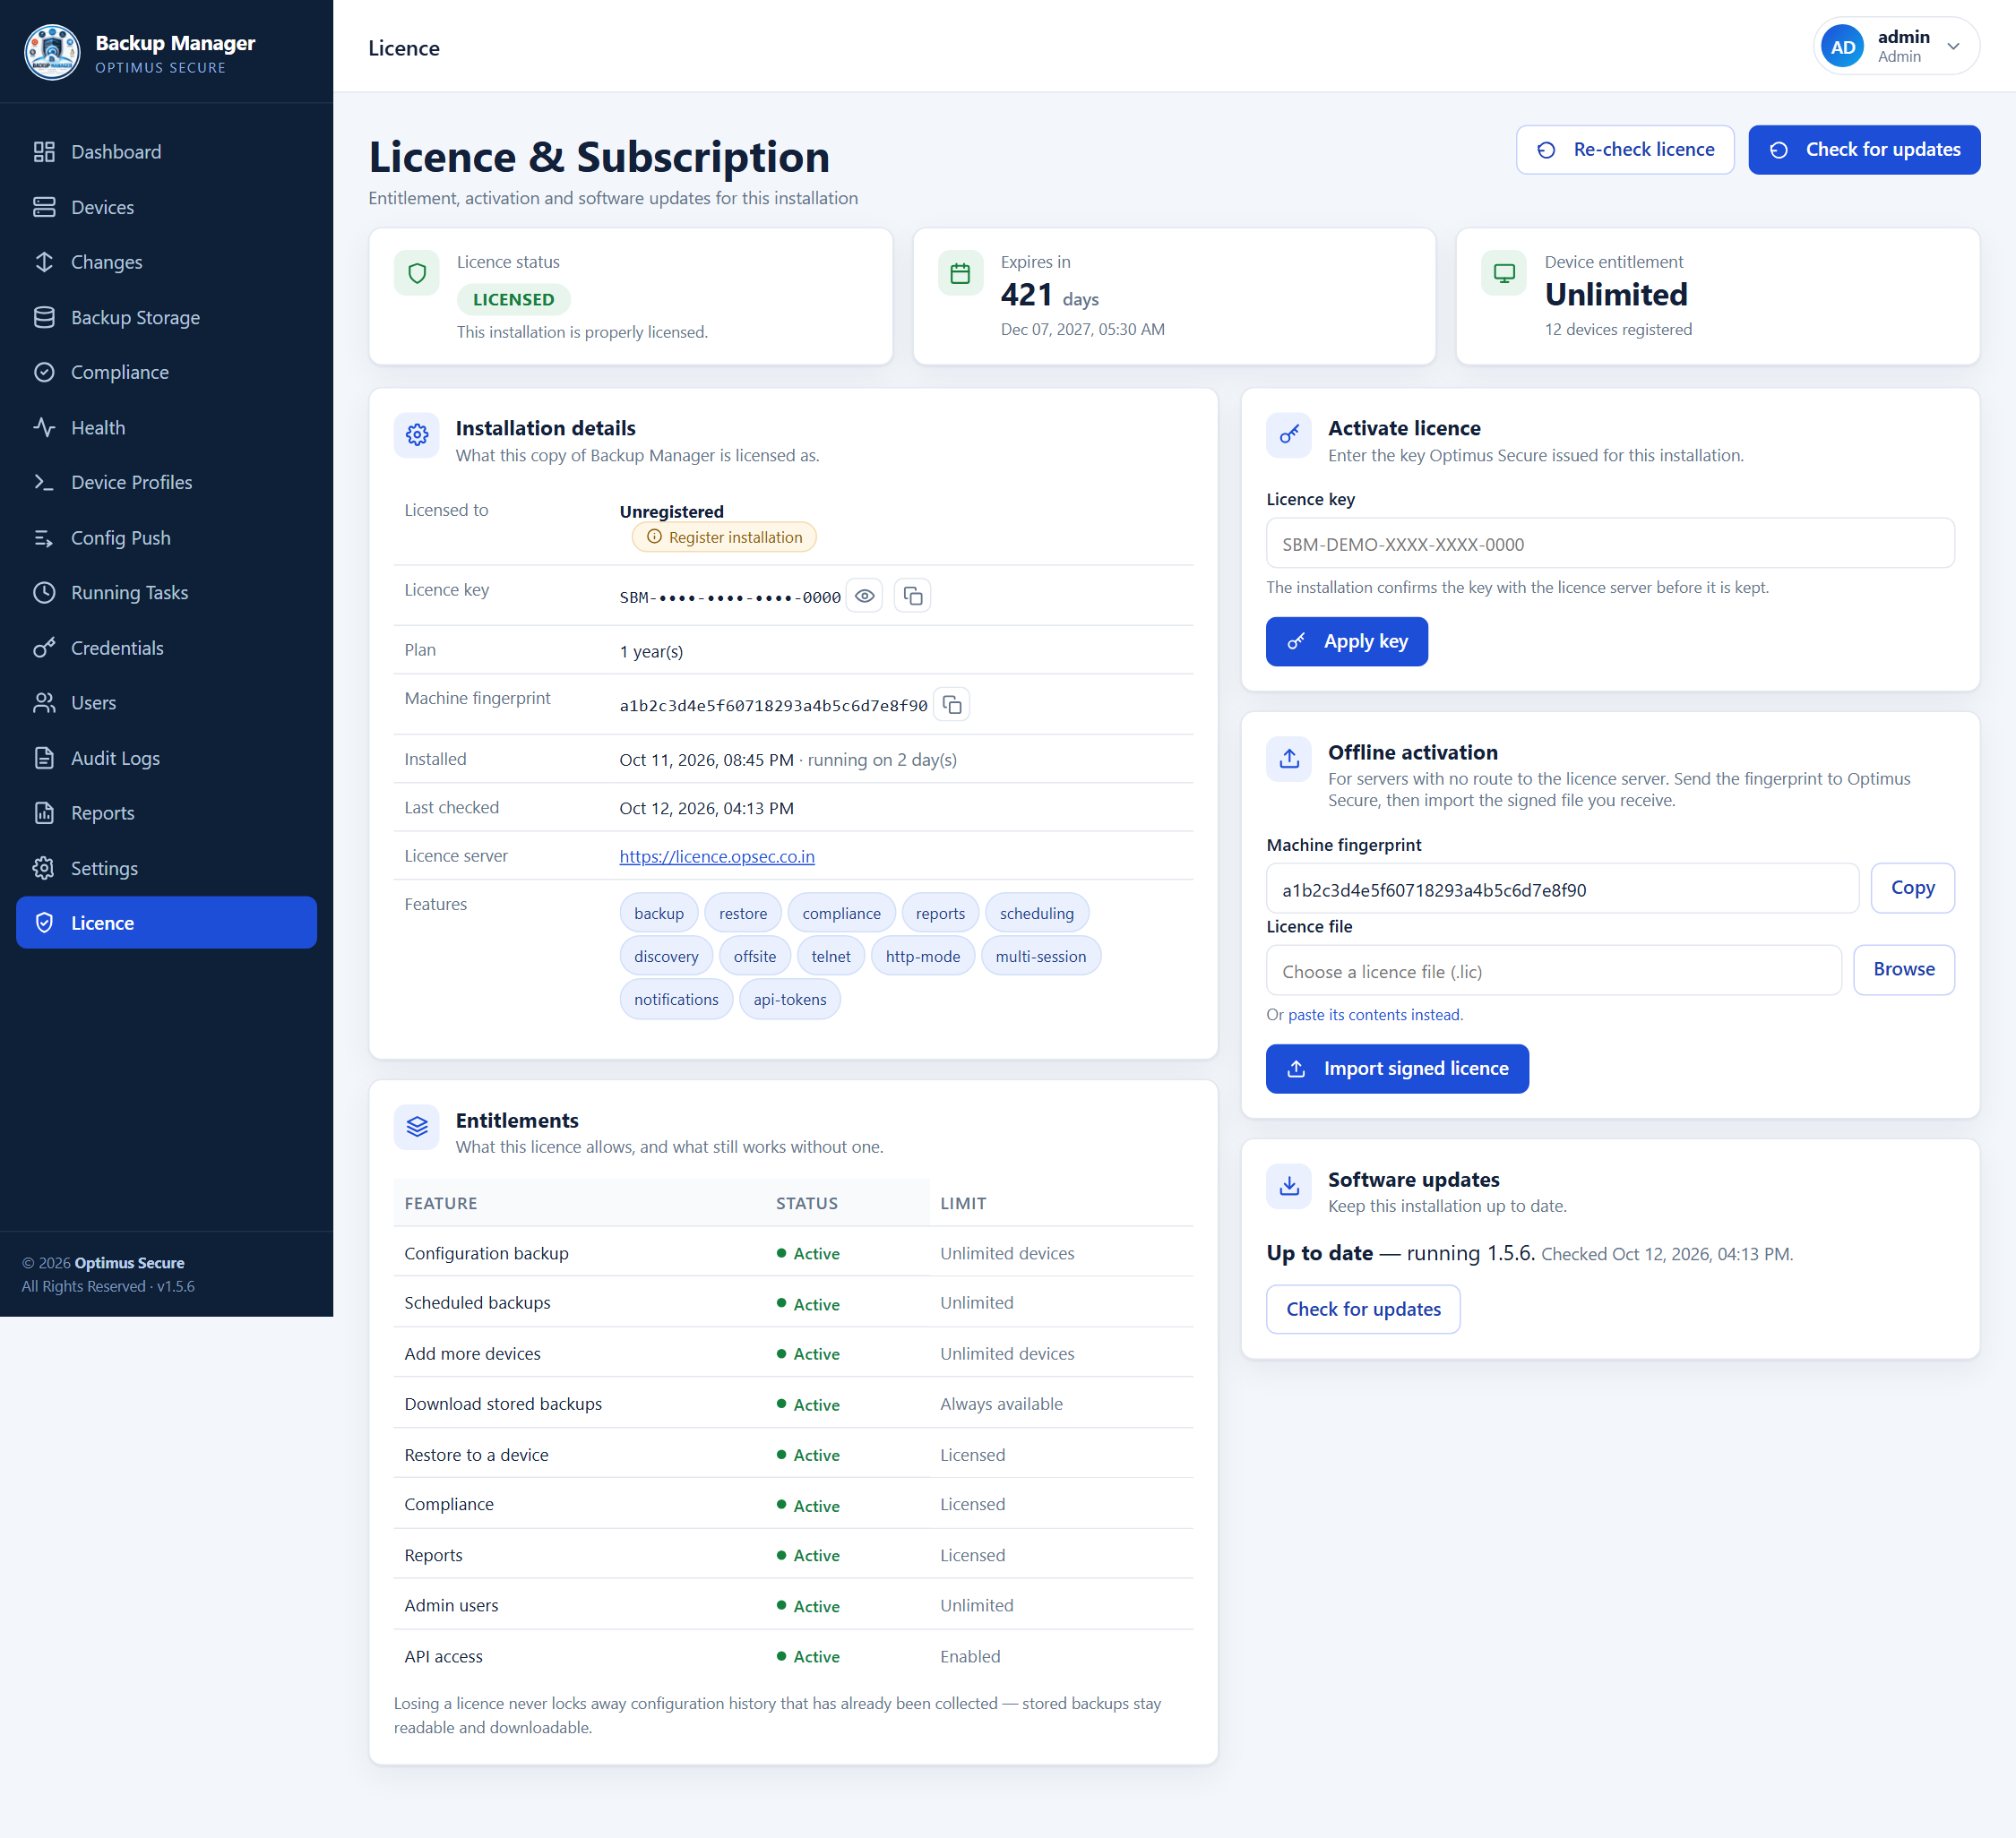Click the Licence shield icon in sidebar
The height and width of the screenshot is (1838, 2016).
pyautogui.click(x=44, y=923)
